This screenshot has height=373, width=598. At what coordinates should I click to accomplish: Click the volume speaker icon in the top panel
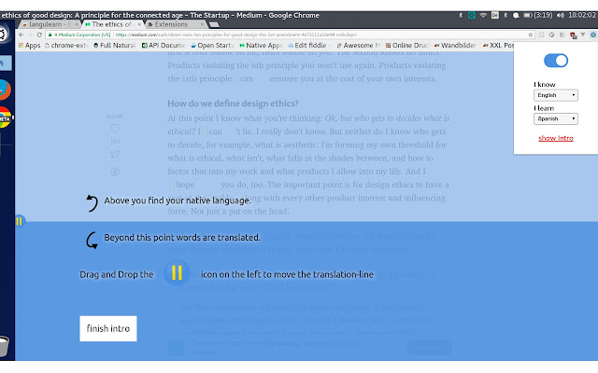point(561,15)
